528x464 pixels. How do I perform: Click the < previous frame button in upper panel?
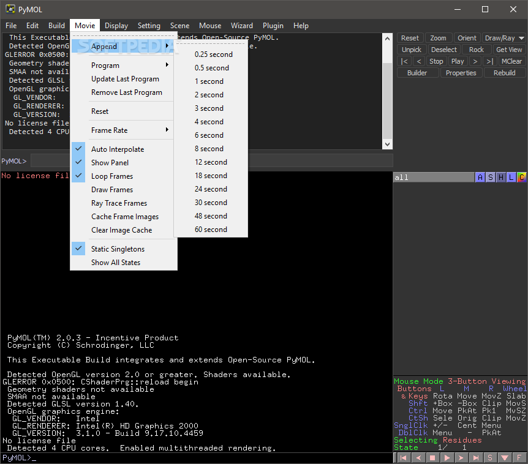coord(419,61)
